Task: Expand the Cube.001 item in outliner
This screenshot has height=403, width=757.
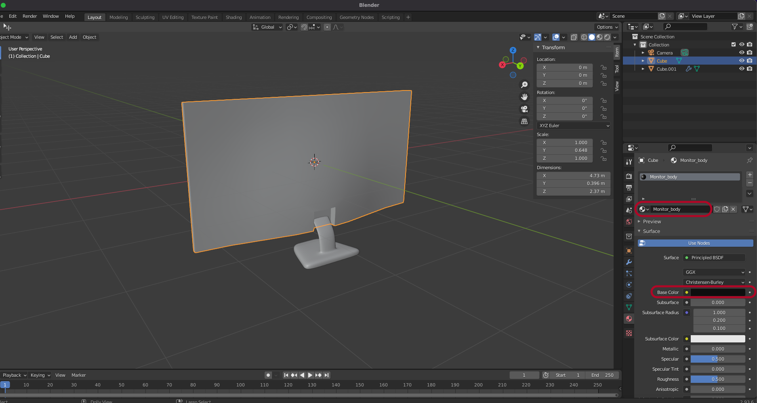Action: [x=643, y=69]
